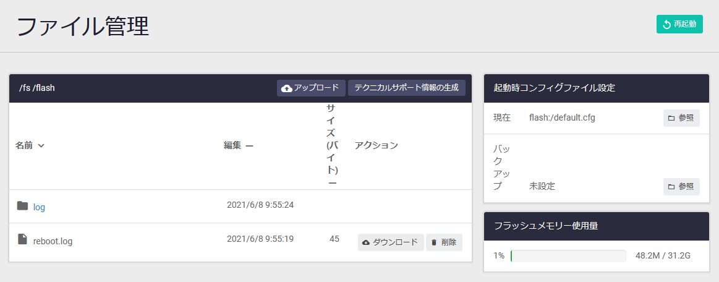This screenshot has height=282, width=719.
Task: Click the ファイル管理 page heading
Action: [x=83, y=27]
